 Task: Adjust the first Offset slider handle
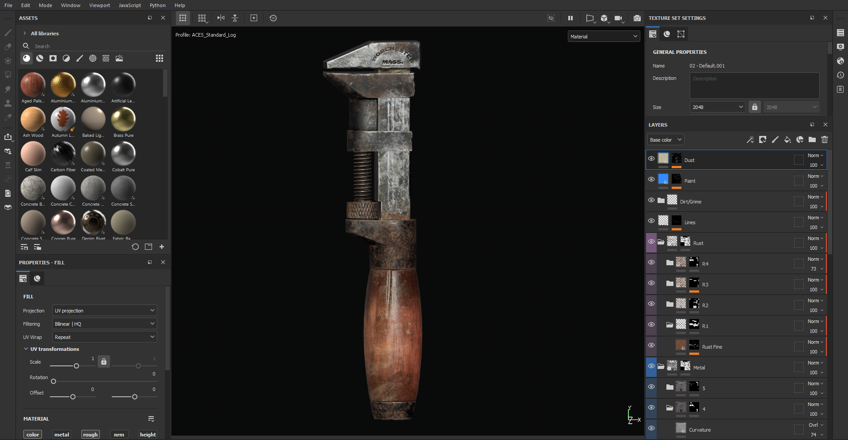[73, 397]
